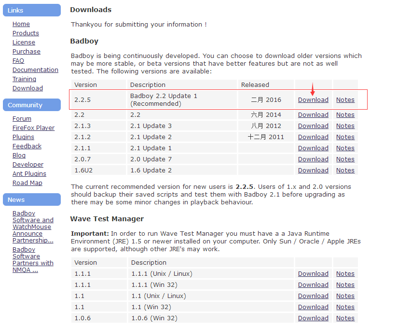Viewport: 411px width, 327px height.
Task: Select the '十二月 2011' release date
Action: [266, 137]
